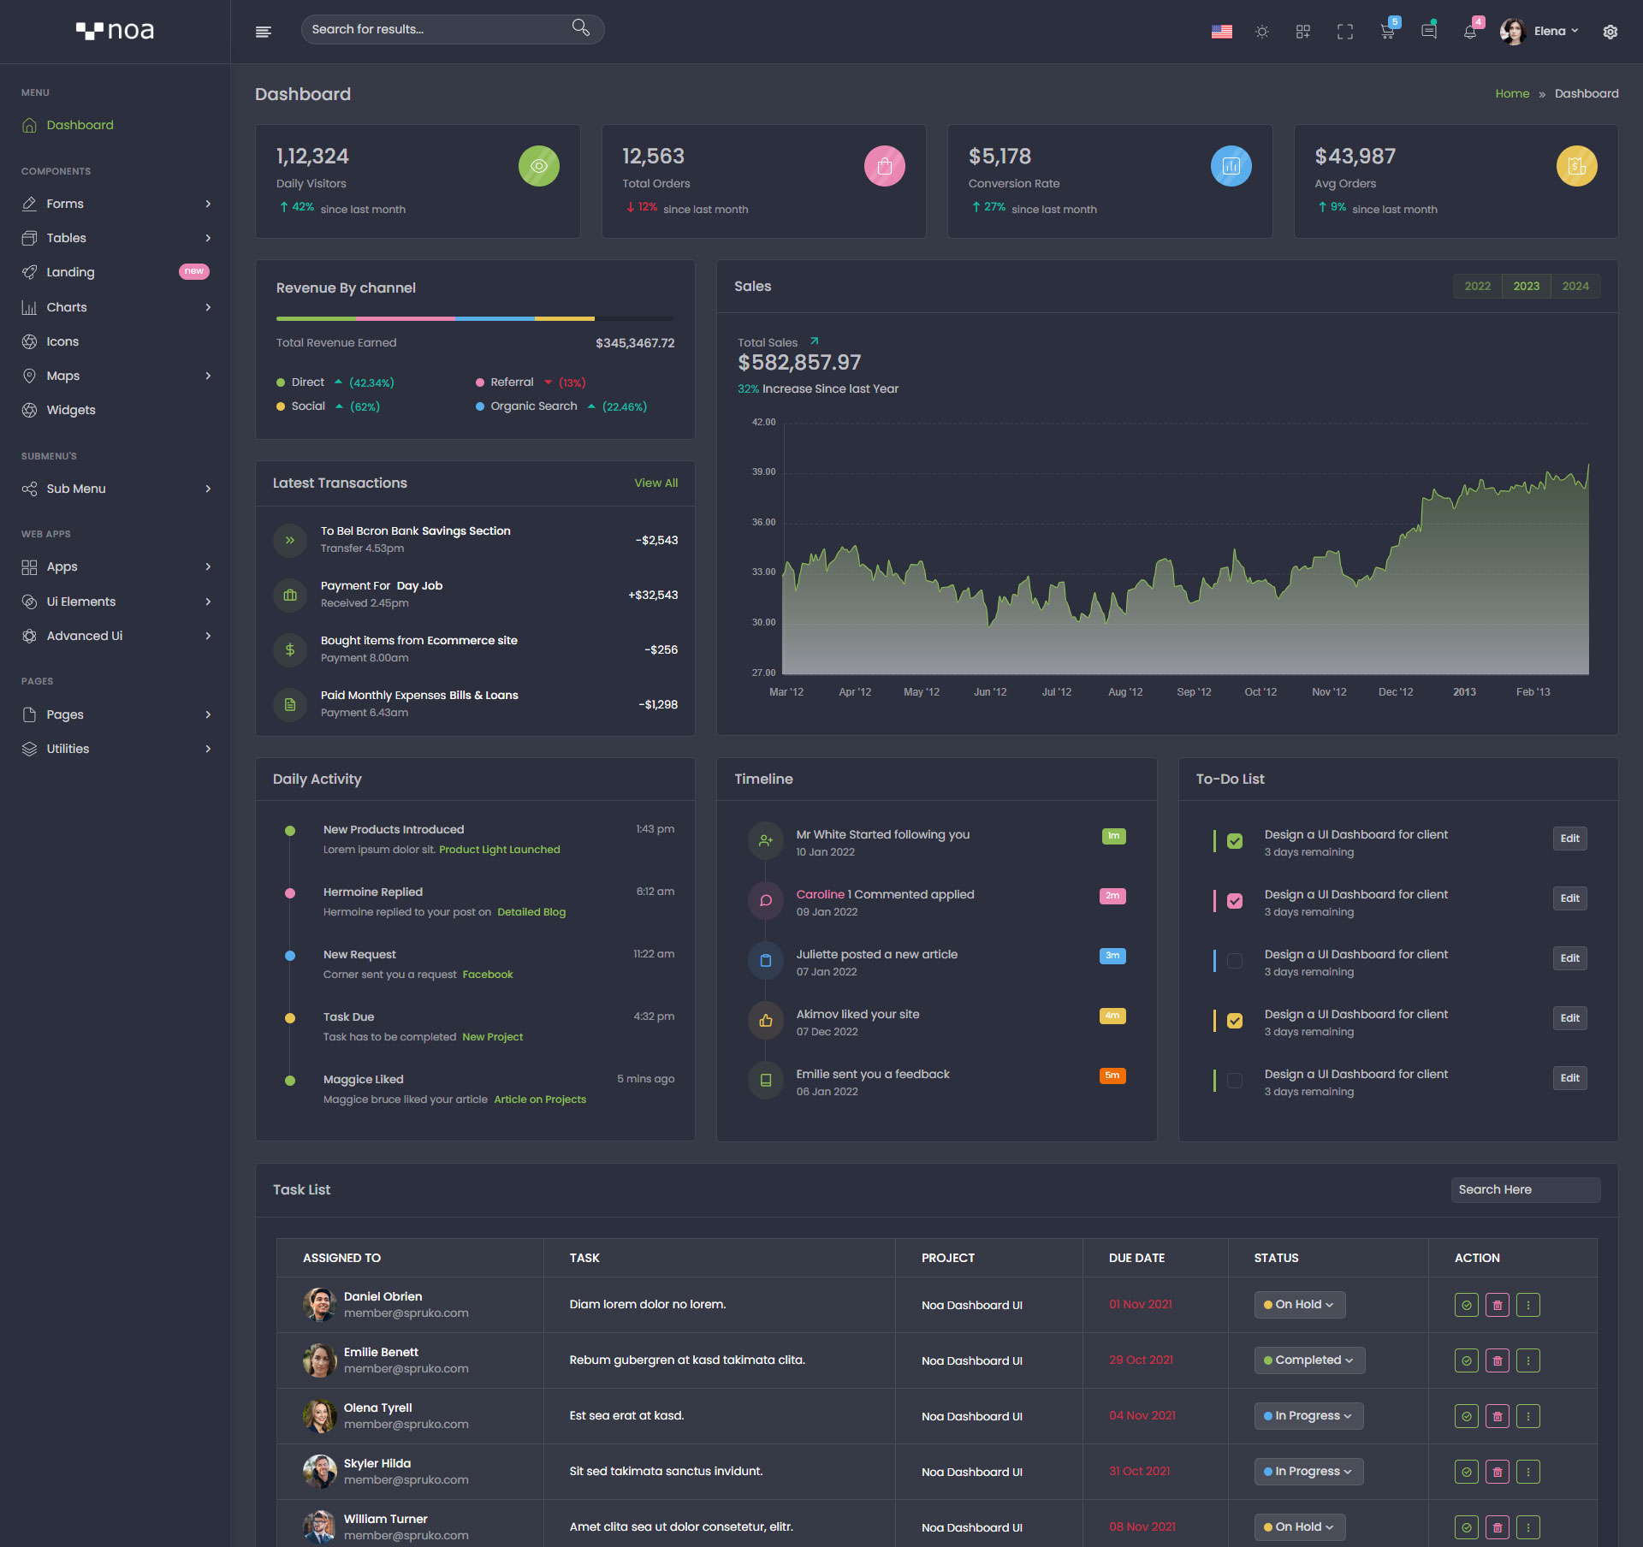The image size is (1643, 1547).
Task: Uncheck the first To-Do list checkbox
Action: pyautogui.click(x=1235, y=841)
